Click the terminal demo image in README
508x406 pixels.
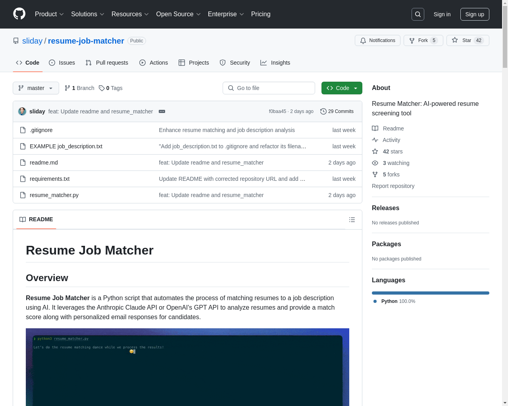point(187,367)
